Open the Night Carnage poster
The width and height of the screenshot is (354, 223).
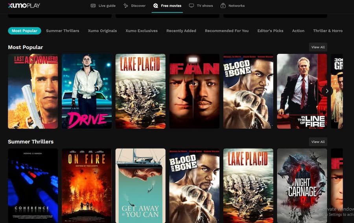[x=302, y=186]
